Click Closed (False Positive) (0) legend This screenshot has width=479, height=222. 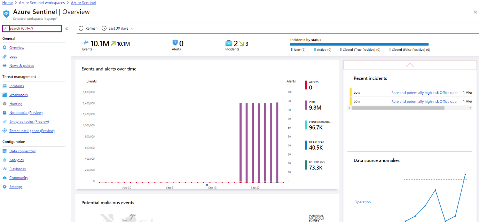click(x=409, y=50)
